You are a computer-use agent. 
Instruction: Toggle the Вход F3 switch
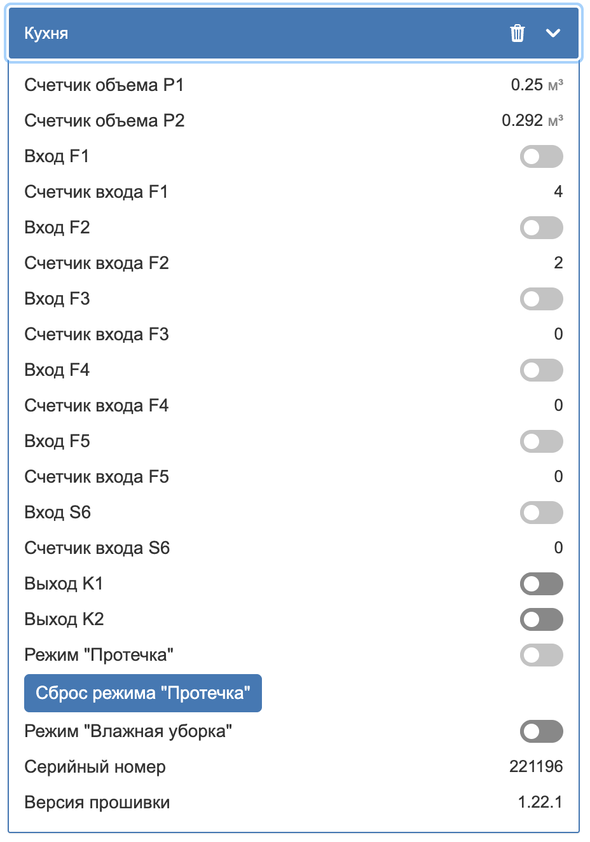click(x=541, y=299)
